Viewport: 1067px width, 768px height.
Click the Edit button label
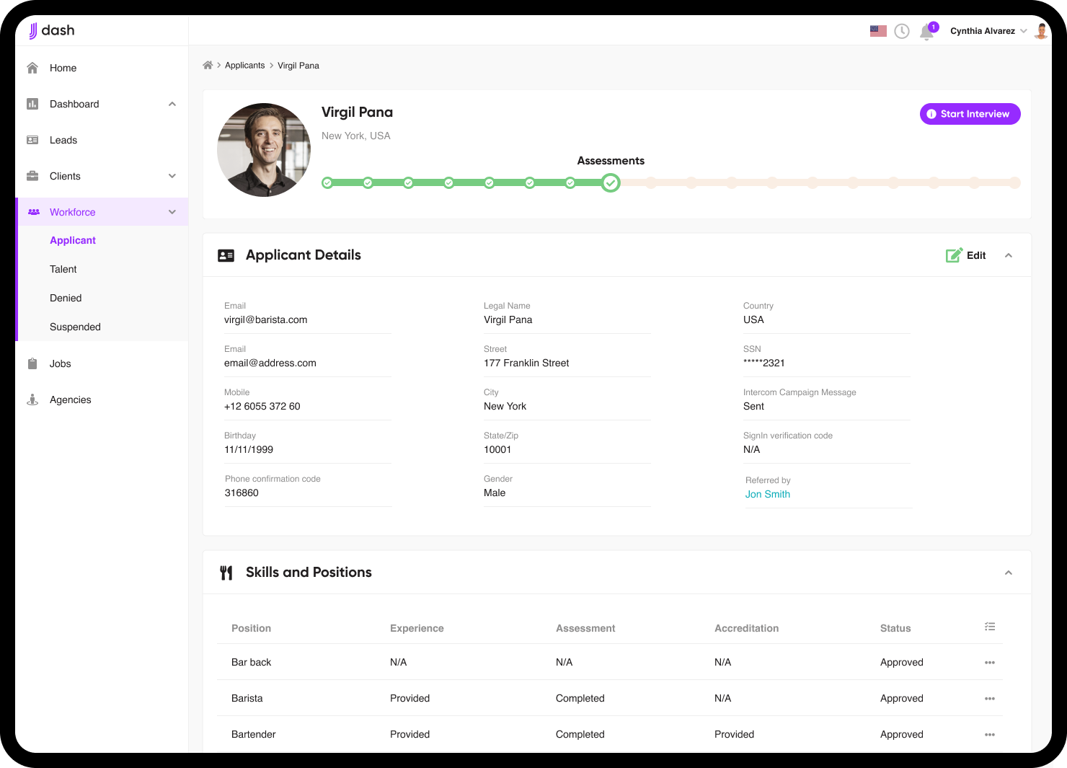[x=976, y=255]
